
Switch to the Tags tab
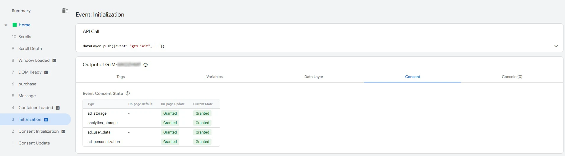(120, 77)
